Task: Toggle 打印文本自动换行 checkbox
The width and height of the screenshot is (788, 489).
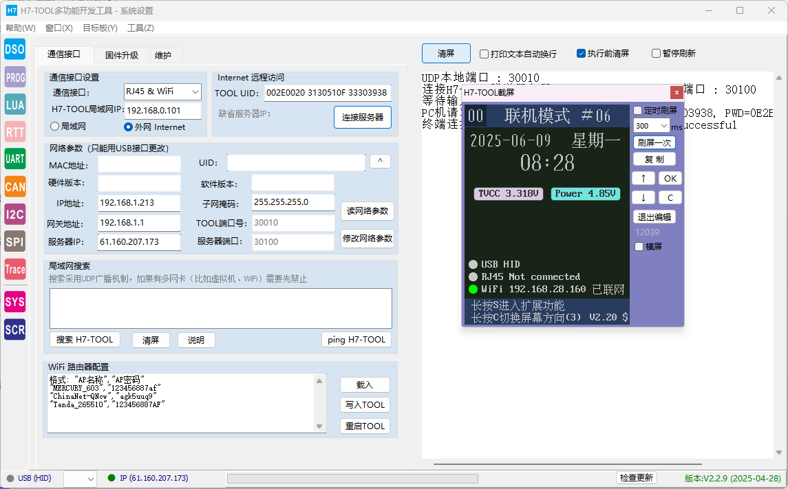Action: pyautogui.click(x=518, y=54)
